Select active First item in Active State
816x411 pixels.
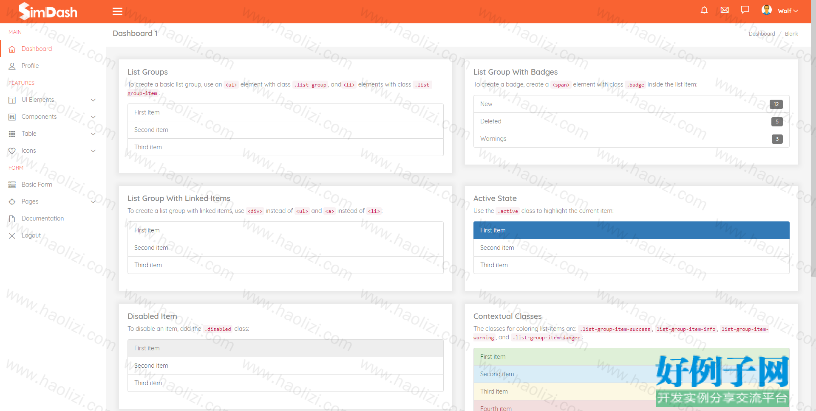(631, 230)
